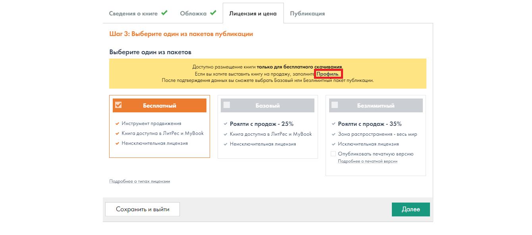Enable Опубликовать печатную версию checkbox
532x235 pixels.
coord(333,154)
